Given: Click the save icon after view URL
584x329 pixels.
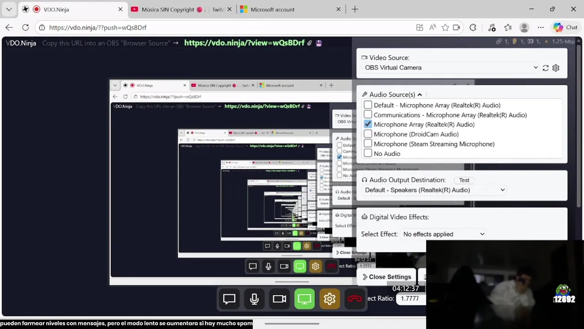Looking at the screenshot, I should click(319, 43).
